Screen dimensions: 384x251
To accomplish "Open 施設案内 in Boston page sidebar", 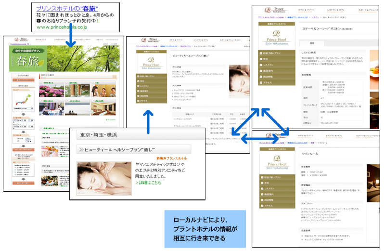I will tap(277, 71).
